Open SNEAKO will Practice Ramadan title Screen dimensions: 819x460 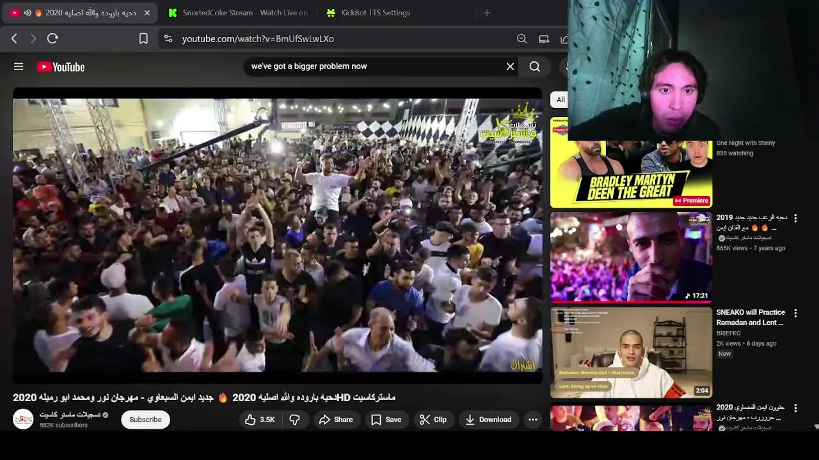pos(751,318)
